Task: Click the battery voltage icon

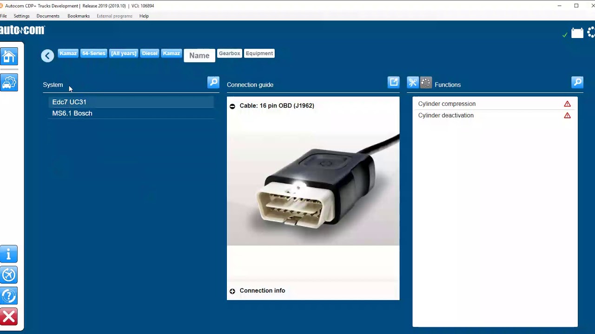Action: 577,33
